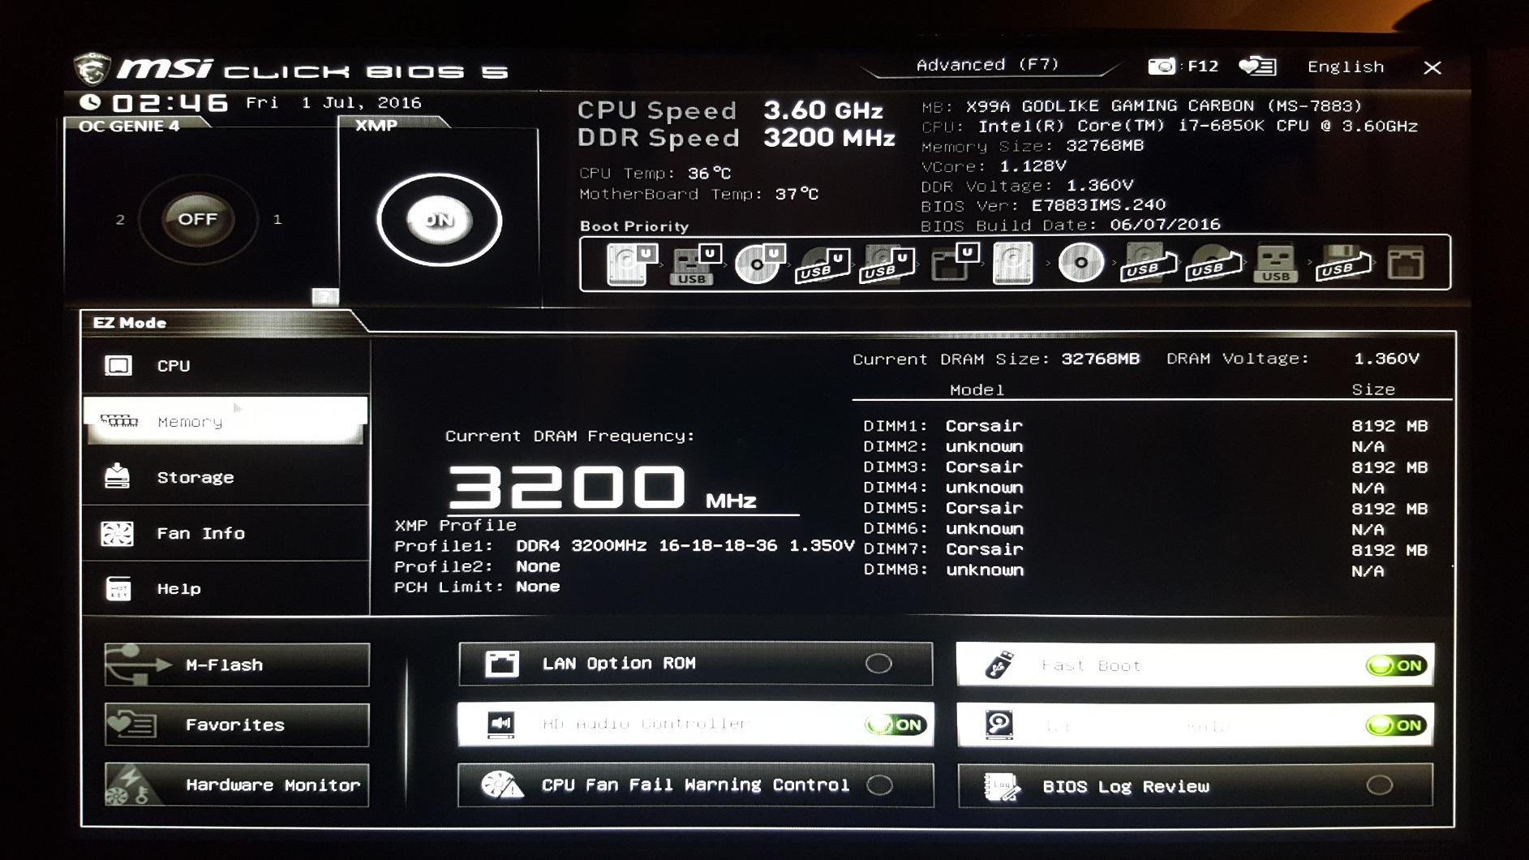Click the CPU Temp 36°C reading
This screenshot has width=1529, height=860.
pyautogui.click(x=655, y=174)
